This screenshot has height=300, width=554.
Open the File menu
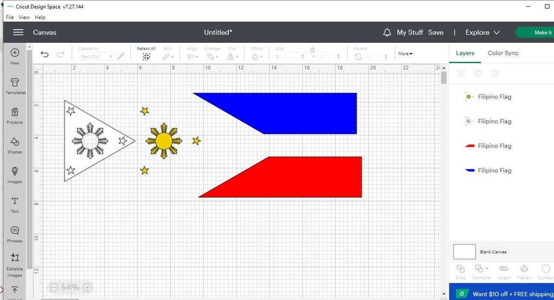click(x=9, y=17)
